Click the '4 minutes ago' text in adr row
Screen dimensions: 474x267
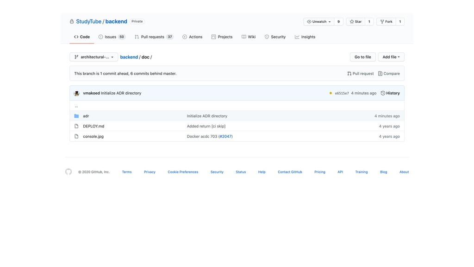coord(387,116)
